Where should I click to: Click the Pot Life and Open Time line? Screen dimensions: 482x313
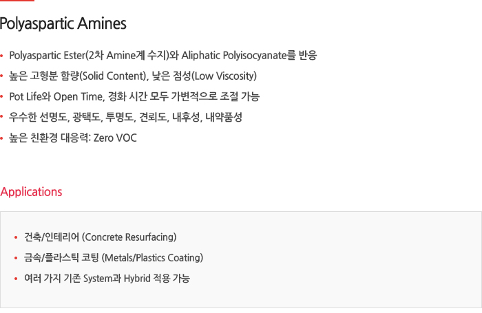[x=134, y=96]
